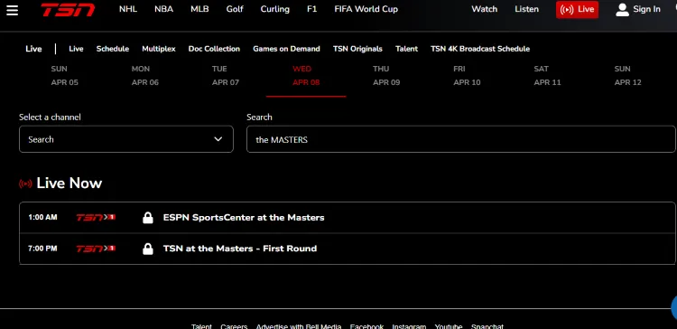Select Wednesday April 08 date
This screenshot has height=329, width=677.
click(x=306, y=76)
